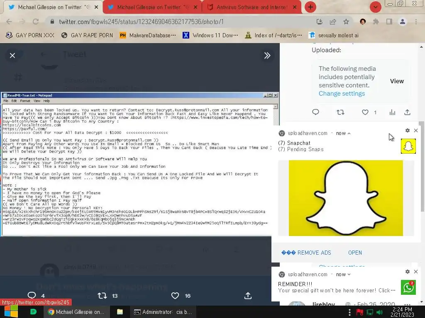Close the Antivirus Software tab
The image size is (425, 318).
coord(295,7)
